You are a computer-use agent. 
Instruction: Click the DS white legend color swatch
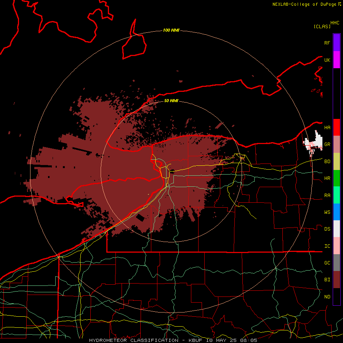(337, 229)
